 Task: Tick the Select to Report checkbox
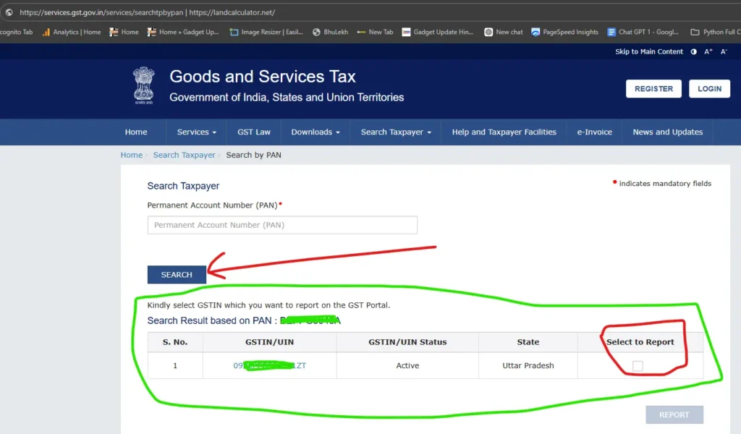(638, 365)
